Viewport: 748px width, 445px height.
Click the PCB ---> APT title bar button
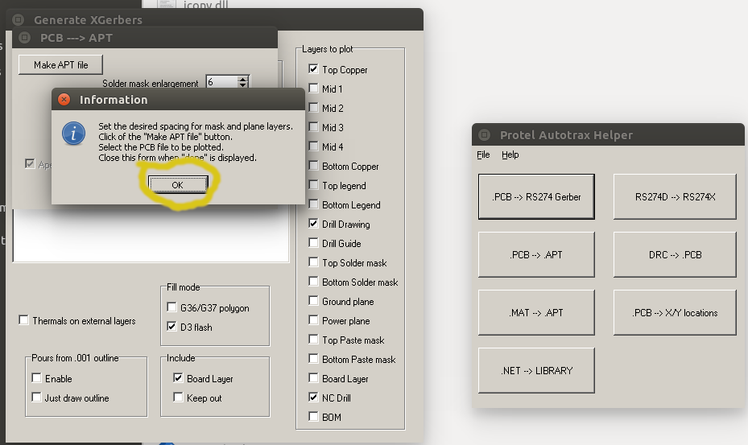[24, 38]
